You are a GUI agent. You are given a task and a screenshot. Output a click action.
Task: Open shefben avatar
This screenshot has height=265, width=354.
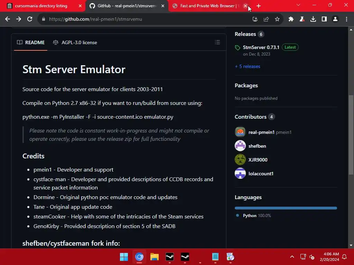click(240, 146)
